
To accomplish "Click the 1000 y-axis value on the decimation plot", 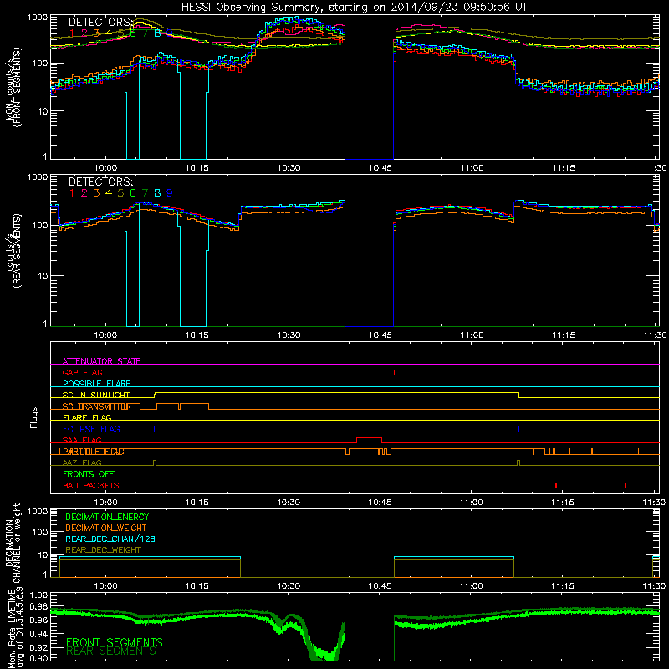I will 37,511.
